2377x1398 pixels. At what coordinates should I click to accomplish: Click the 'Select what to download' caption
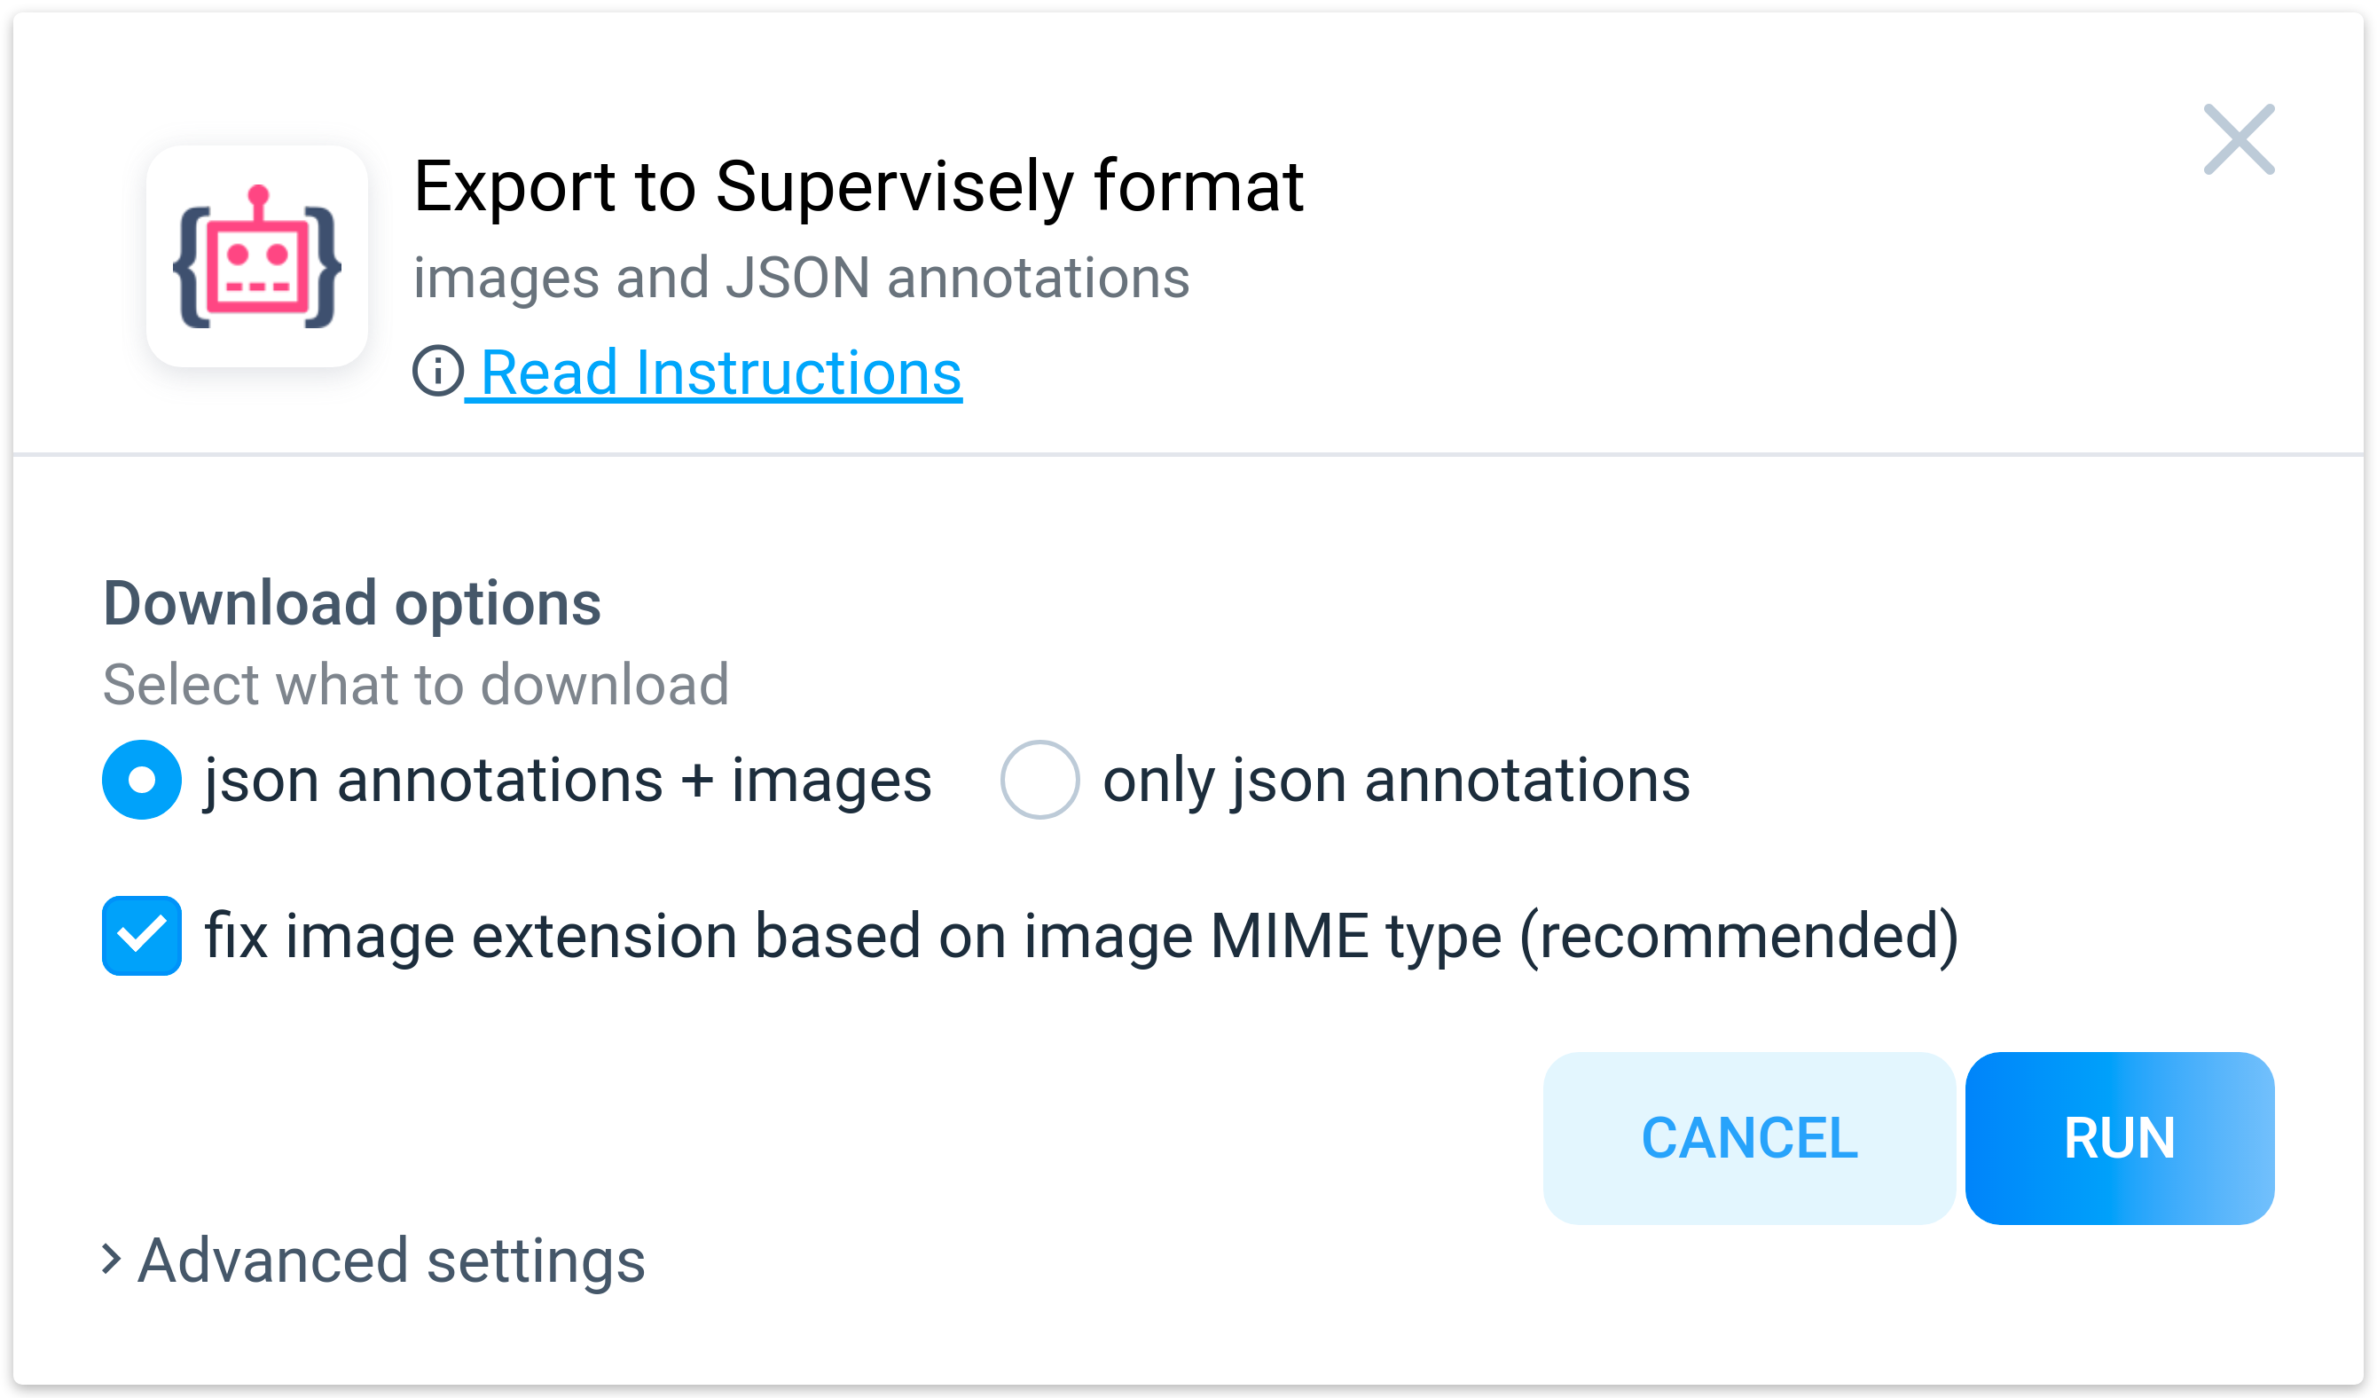pos(416,684)
